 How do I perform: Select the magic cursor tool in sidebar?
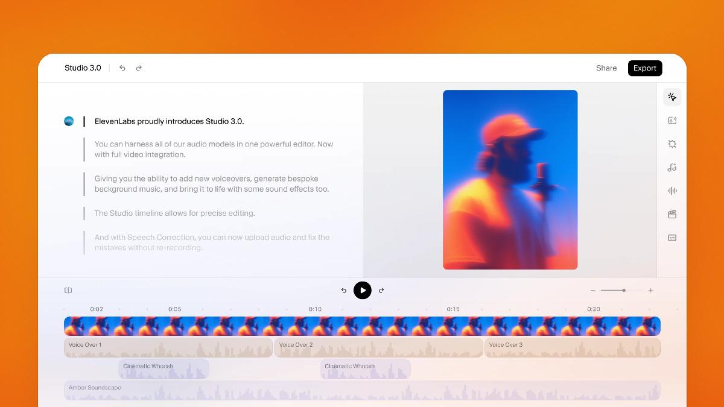[672, 97]
